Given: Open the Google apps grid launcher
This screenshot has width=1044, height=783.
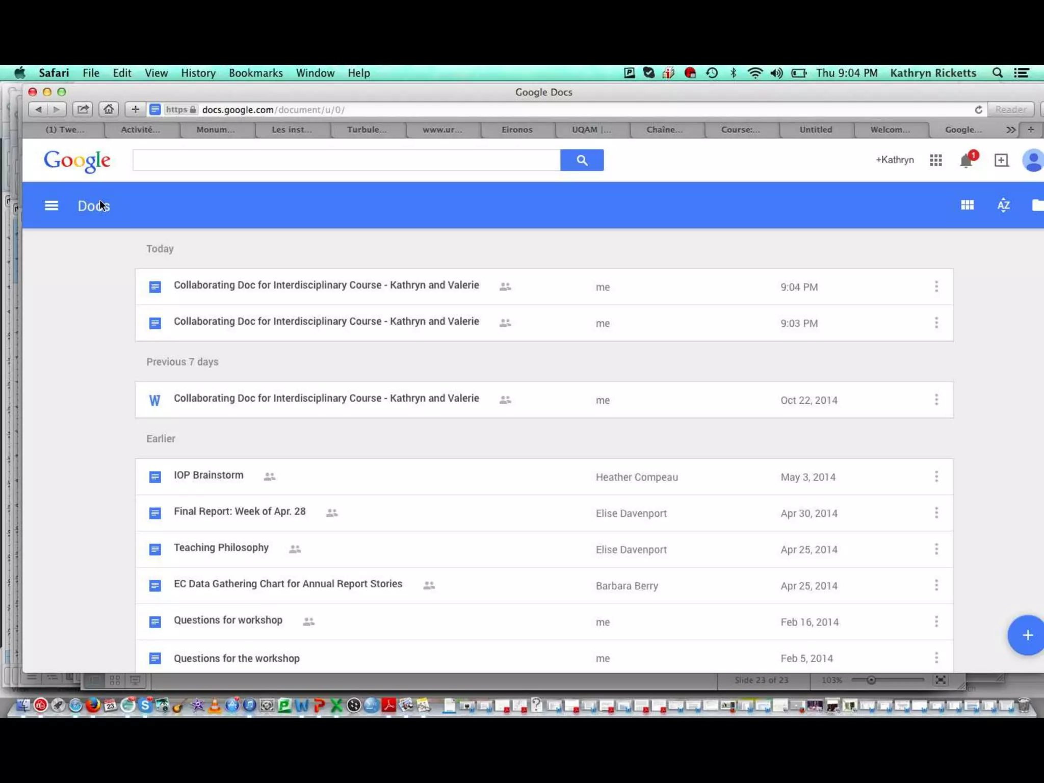Looking at the screenshot, I should pyautogui.click(x=935, y=161).
